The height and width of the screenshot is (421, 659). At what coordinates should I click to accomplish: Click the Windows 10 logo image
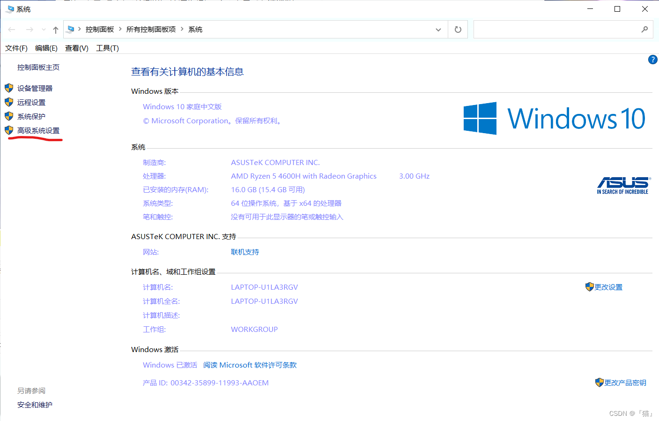click(x=555, y=119)
